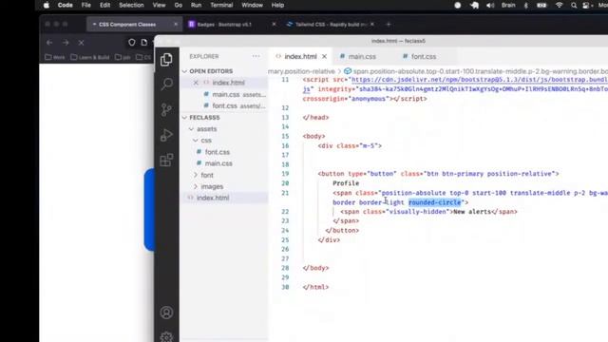
Task: Open the Extensions view
Action: tap(166, 160)
